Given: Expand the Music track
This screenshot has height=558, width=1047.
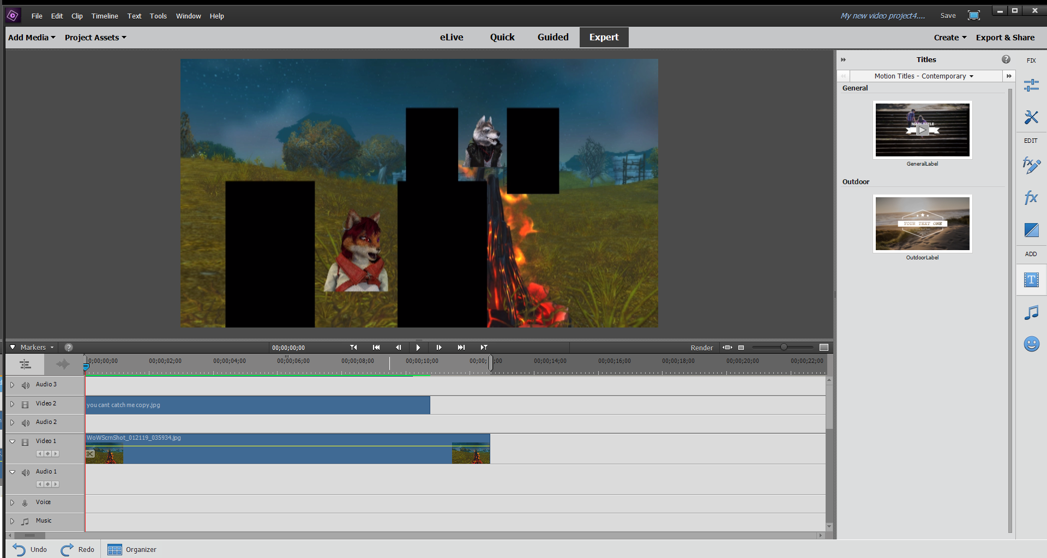Looking at the screenshot, I should click(12, 521).
